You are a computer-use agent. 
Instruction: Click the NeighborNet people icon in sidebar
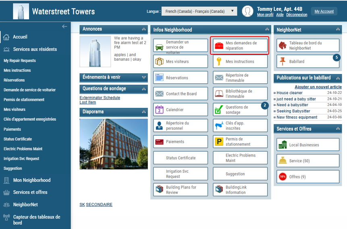click(x=6, y=205)
